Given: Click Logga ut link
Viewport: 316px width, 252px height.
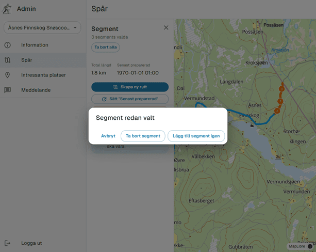Looking at the screenshot, I should [x=31, y=243].
